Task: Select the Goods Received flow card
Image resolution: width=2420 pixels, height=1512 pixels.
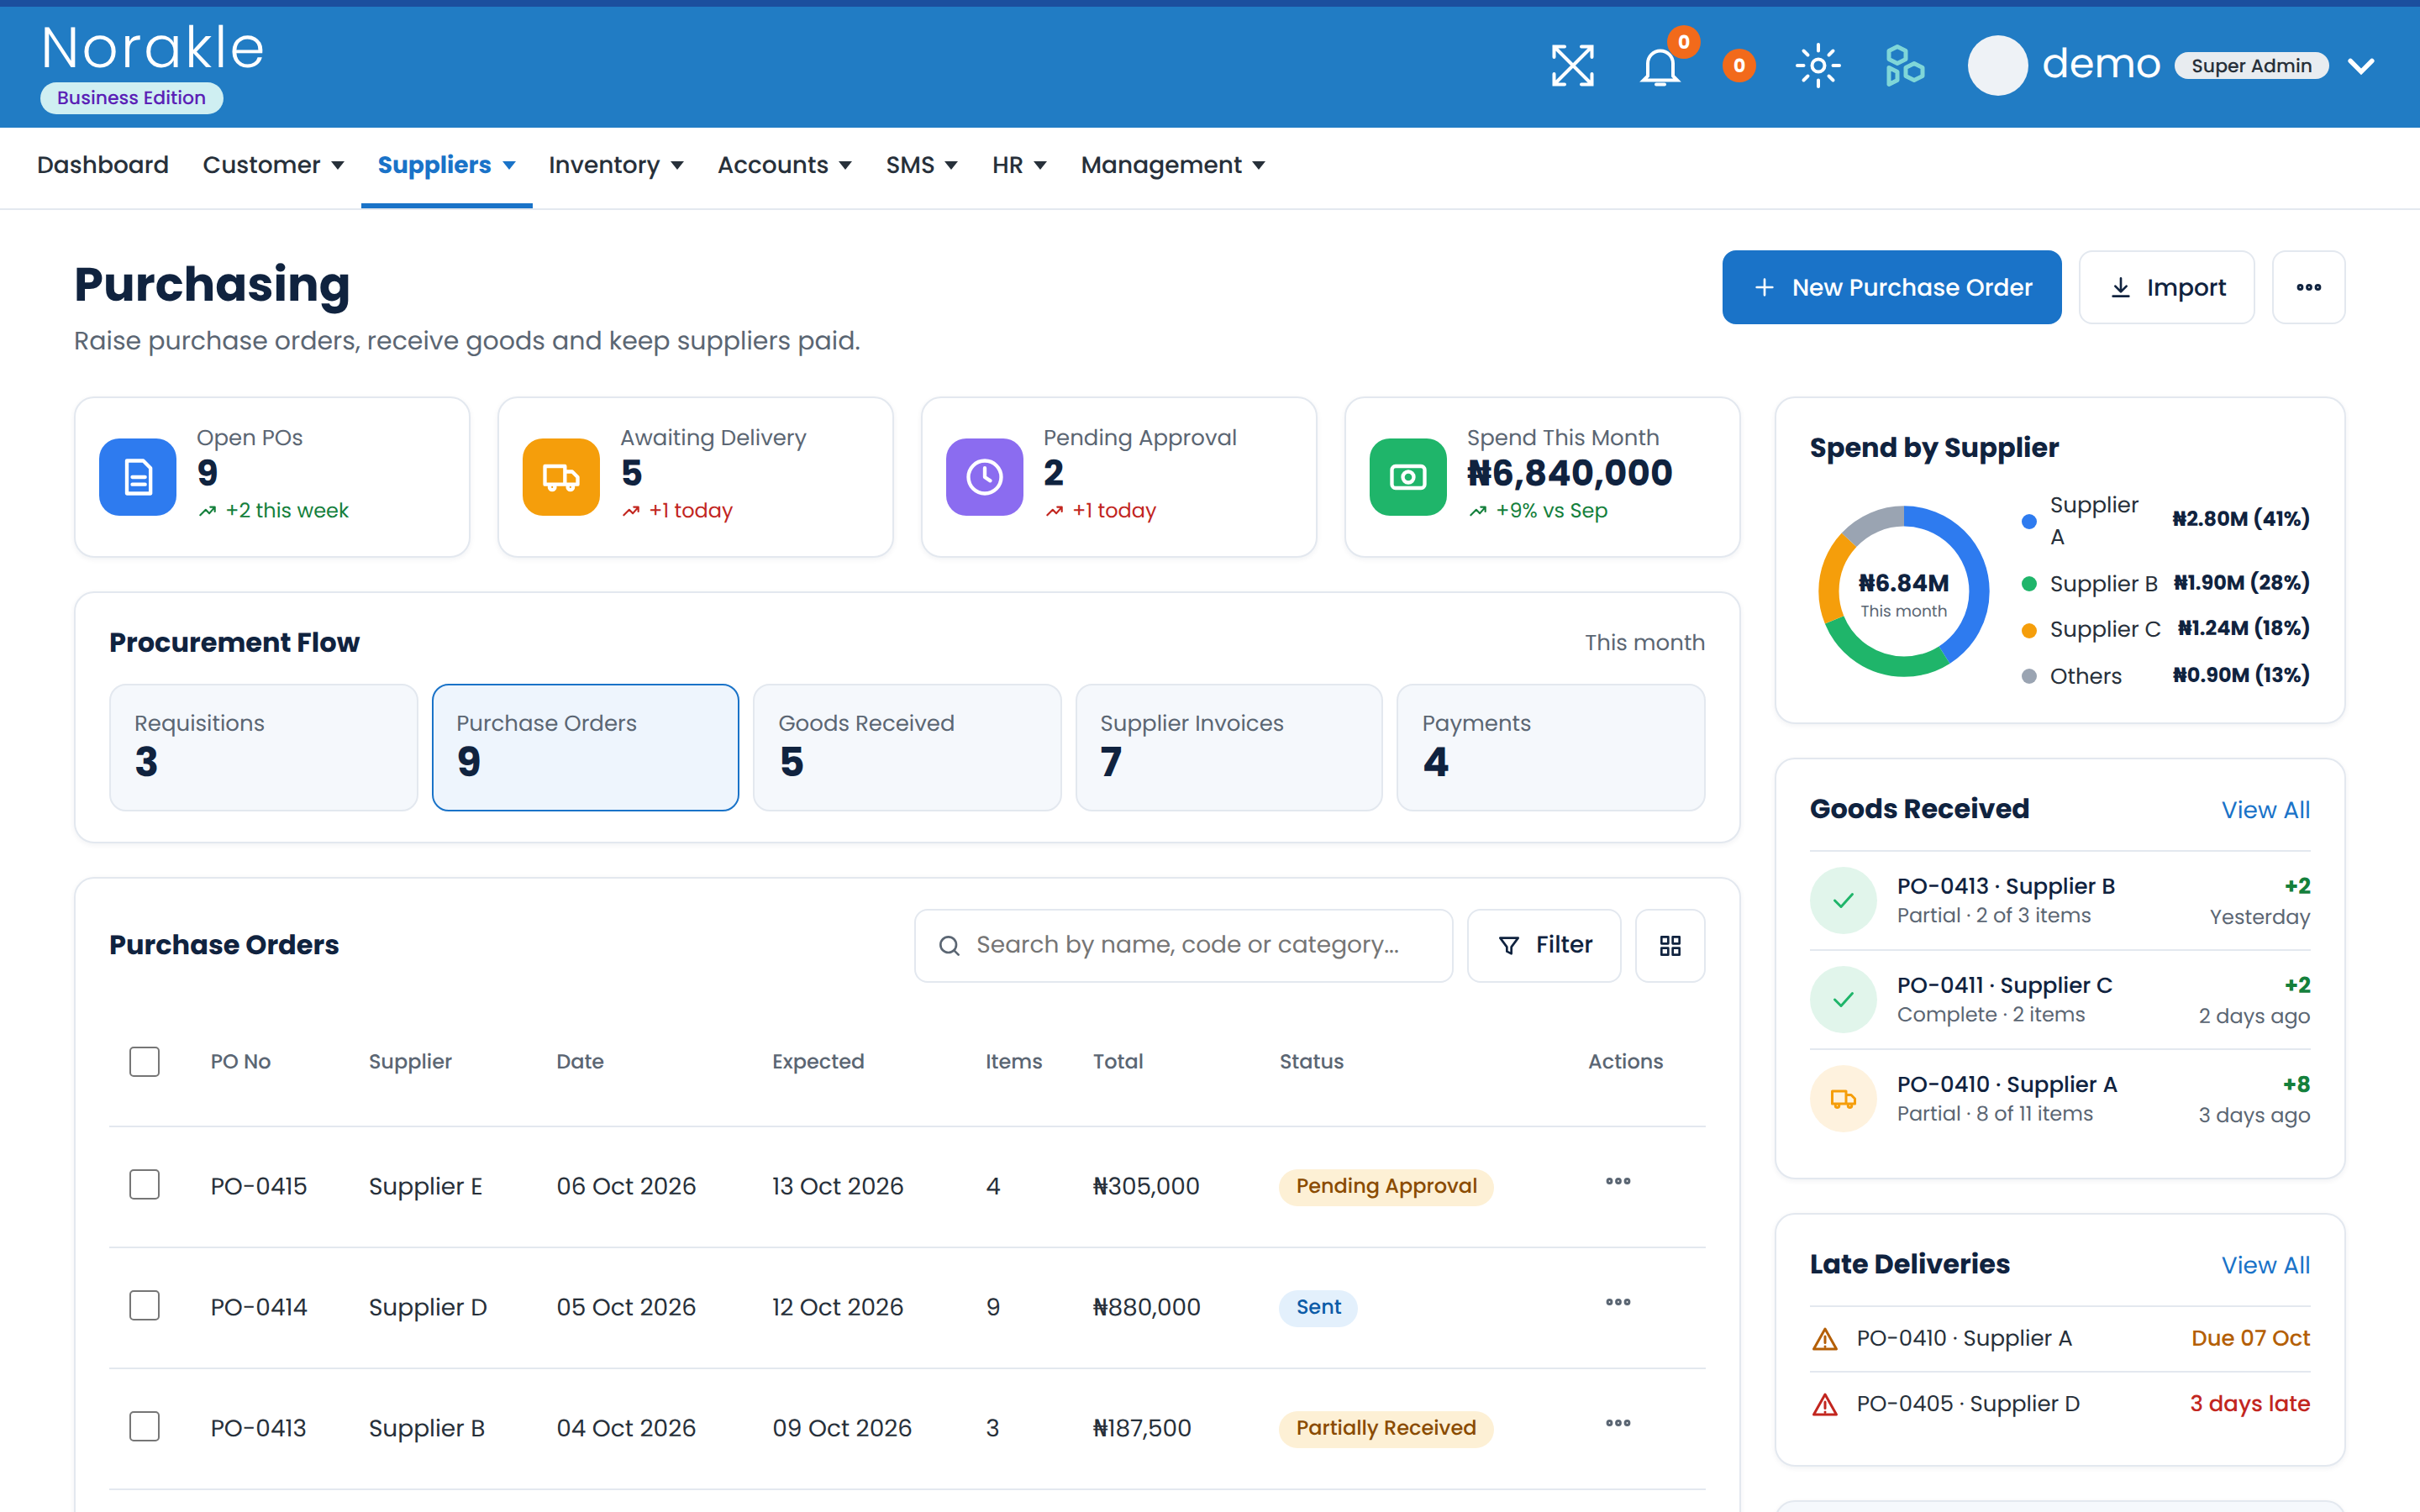Action: [907, 747]
